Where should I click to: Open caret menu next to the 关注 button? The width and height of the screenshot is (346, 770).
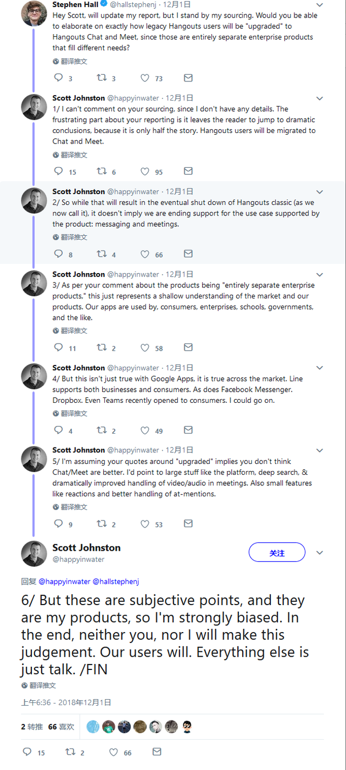320,553
